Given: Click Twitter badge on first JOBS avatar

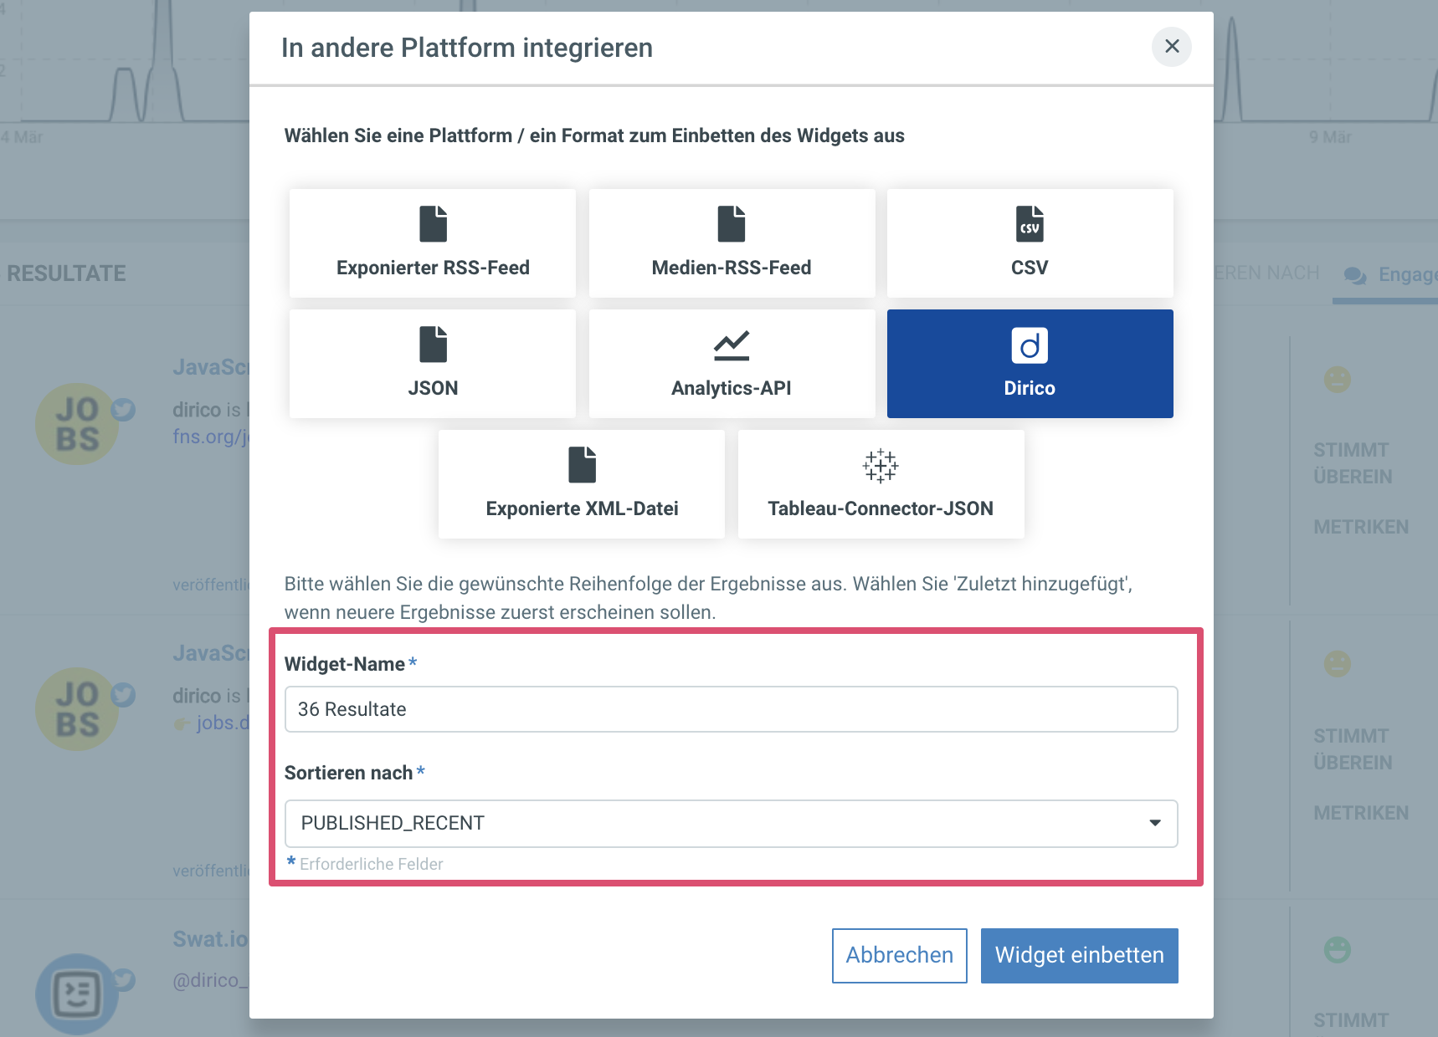Looking at the screenshot, I should [x=123, y=409].
